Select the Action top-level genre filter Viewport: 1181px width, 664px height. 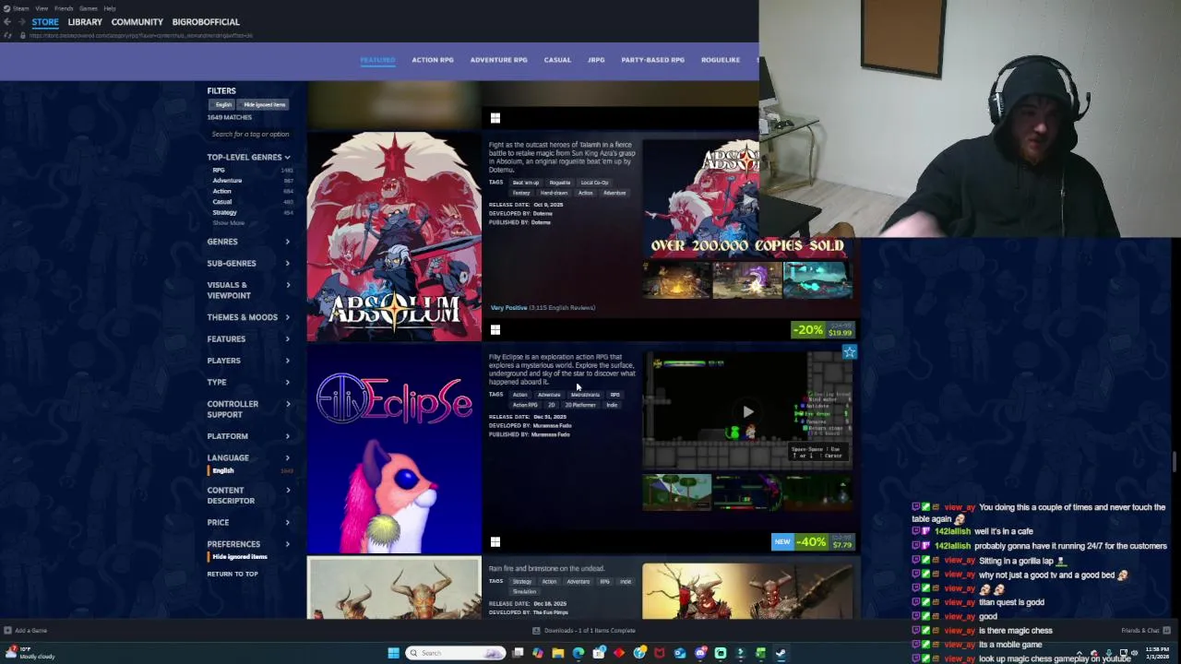[x=221, y=191]
